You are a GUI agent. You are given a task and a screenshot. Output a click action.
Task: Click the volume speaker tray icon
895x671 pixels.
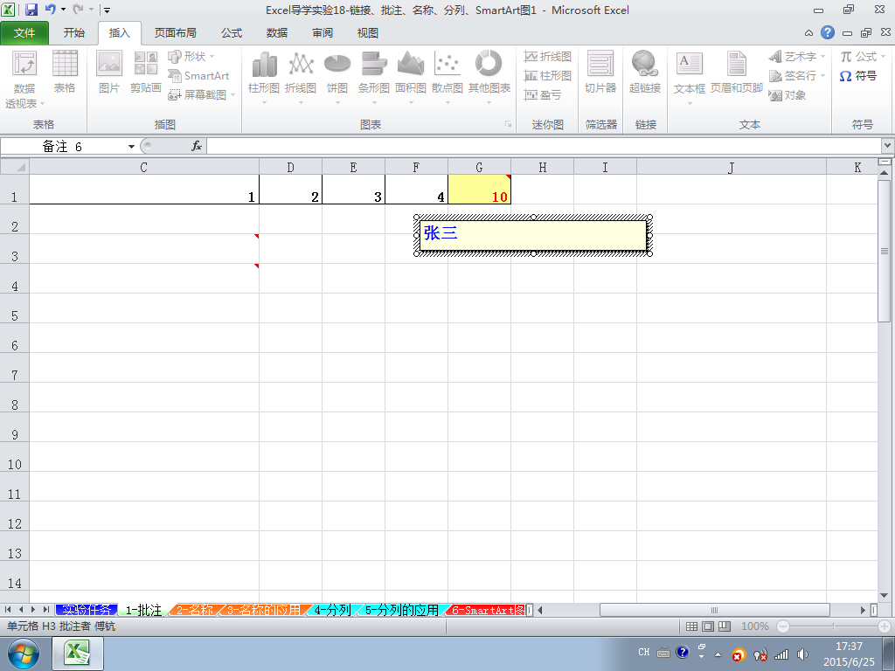coord(802,654)
